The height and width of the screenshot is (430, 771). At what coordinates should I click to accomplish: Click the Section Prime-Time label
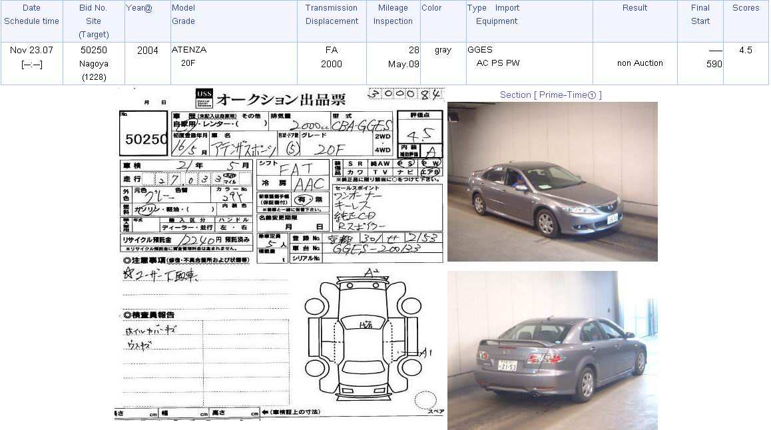551,95
